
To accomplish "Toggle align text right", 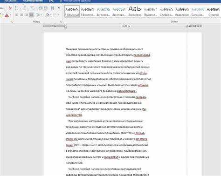I will pyautogui.click(x=27, y=15).
